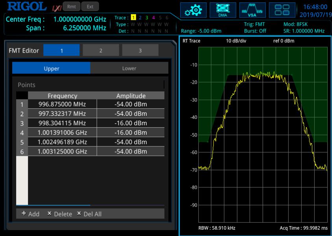The width and height of the screenshot is (332, 236).
Task: Click the Range: -5.00 dBm readout
Action: (x=201, y=31)
